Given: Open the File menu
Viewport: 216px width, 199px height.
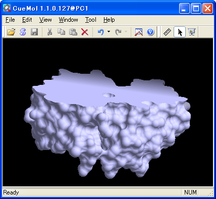Looking at the screenshot, I should click(10, 20).
